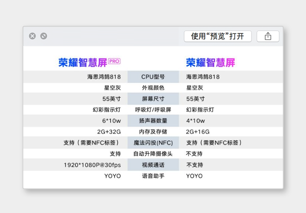Close the Quick Look preview window
306x213 pixels.
tap(33, 36)
